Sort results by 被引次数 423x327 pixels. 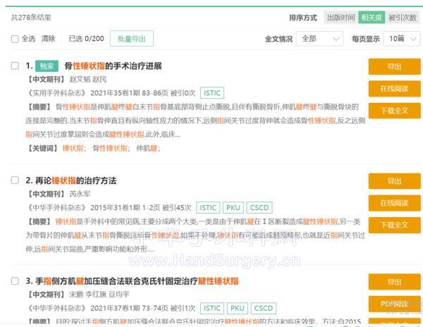coord(403,18)
